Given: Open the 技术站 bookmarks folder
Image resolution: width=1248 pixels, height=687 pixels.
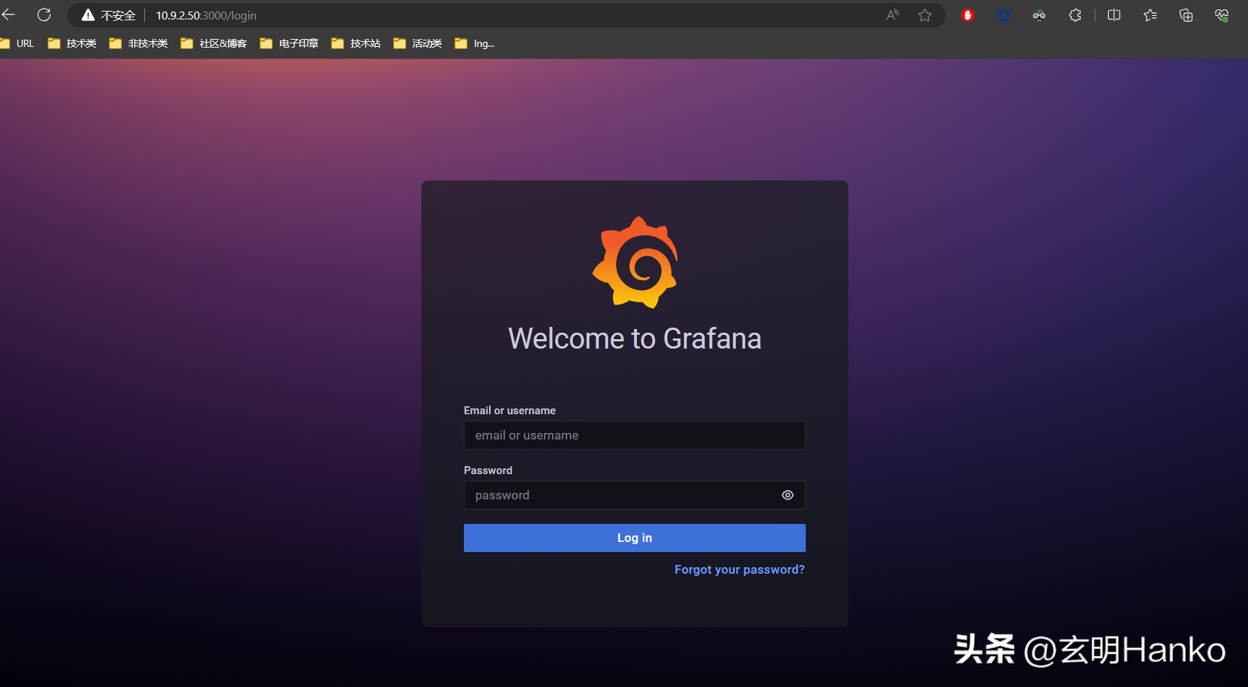Looking at the screenshot, I should pos(356,43).
